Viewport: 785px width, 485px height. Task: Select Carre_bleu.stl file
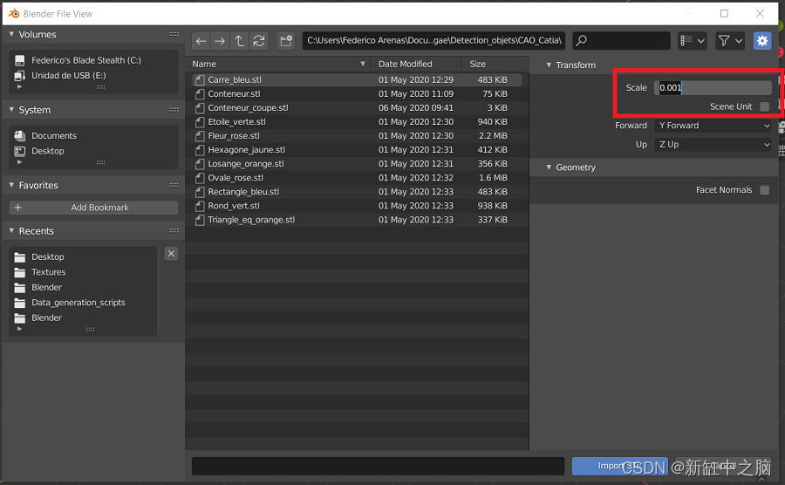tap(357, 79)
